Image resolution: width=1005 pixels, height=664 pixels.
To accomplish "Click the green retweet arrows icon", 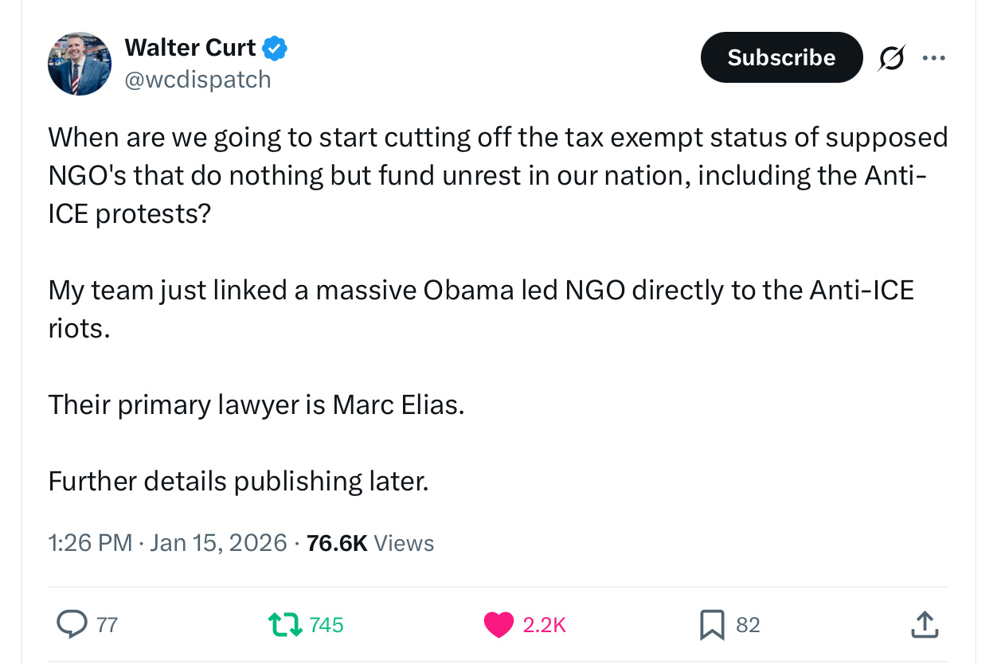I will pyautogui.click(x=286, y=625).
